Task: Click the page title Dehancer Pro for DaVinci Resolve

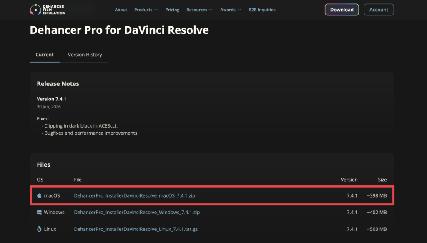Action: click(119, 30)
